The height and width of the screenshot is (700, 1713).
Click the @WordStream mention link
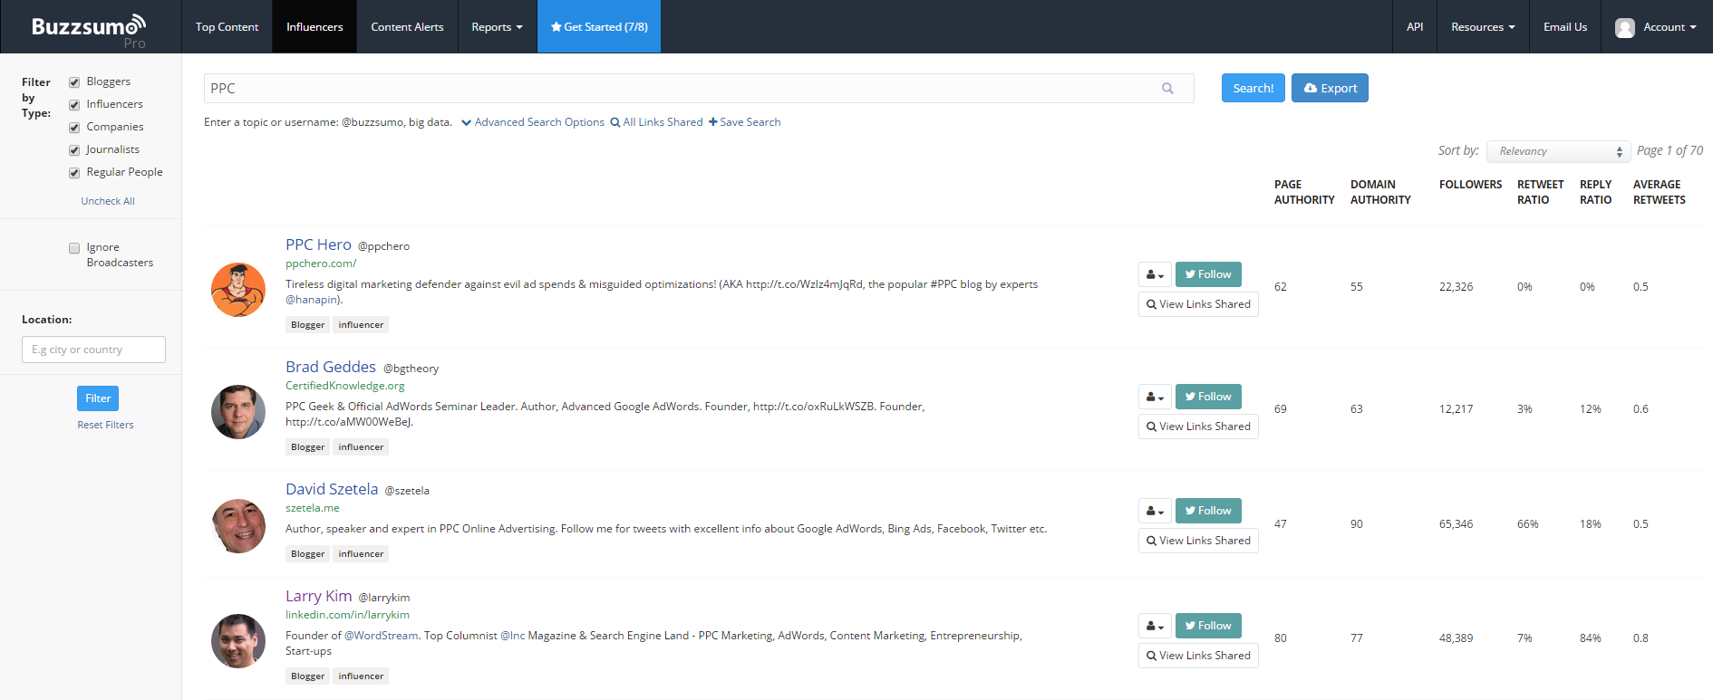[382, 636]
